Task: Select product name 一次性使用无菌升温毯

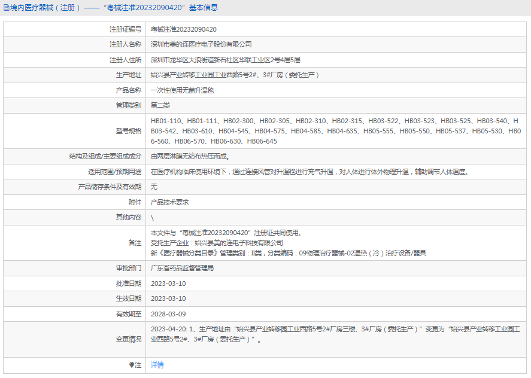Action: [x=182, y=90]
